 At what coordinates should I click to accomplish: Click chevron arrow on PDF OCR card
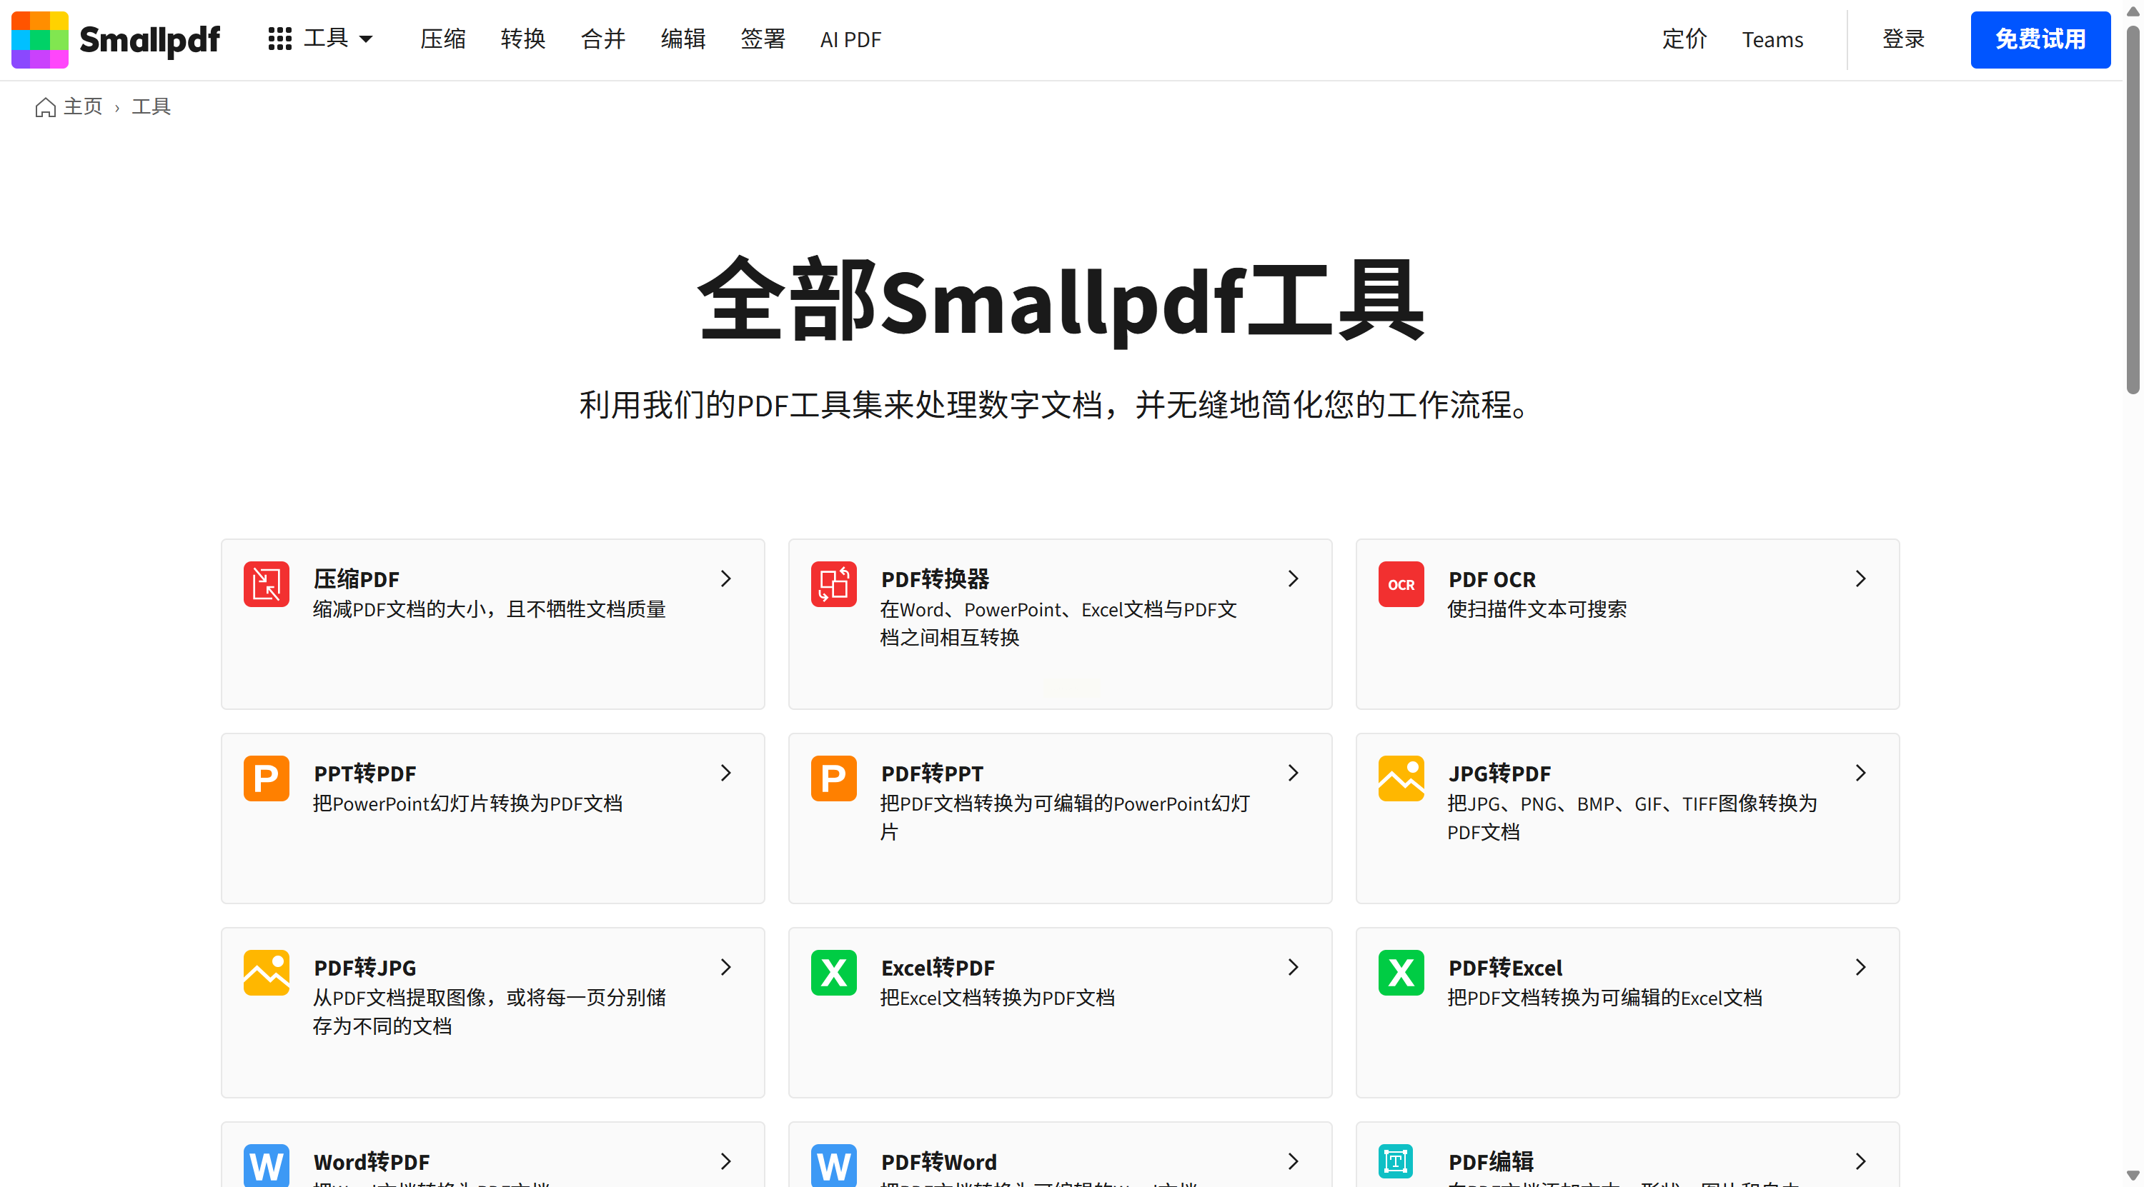point(1861,579)
